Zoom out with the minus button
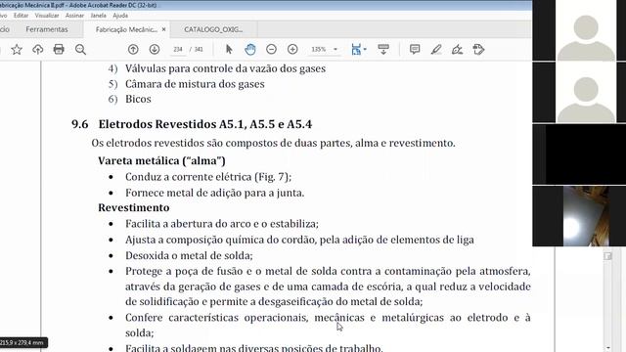The height and width of the screenshot is (352, 626). (271, 50)
